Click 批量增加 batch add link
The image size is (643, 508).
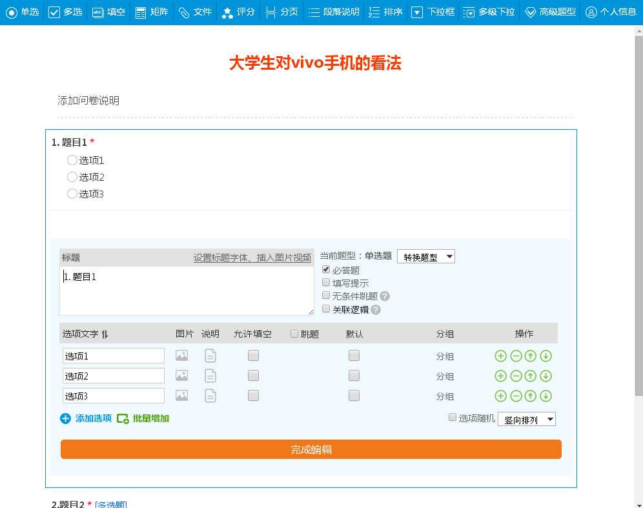pyautogui.click(x=143, y=418)
